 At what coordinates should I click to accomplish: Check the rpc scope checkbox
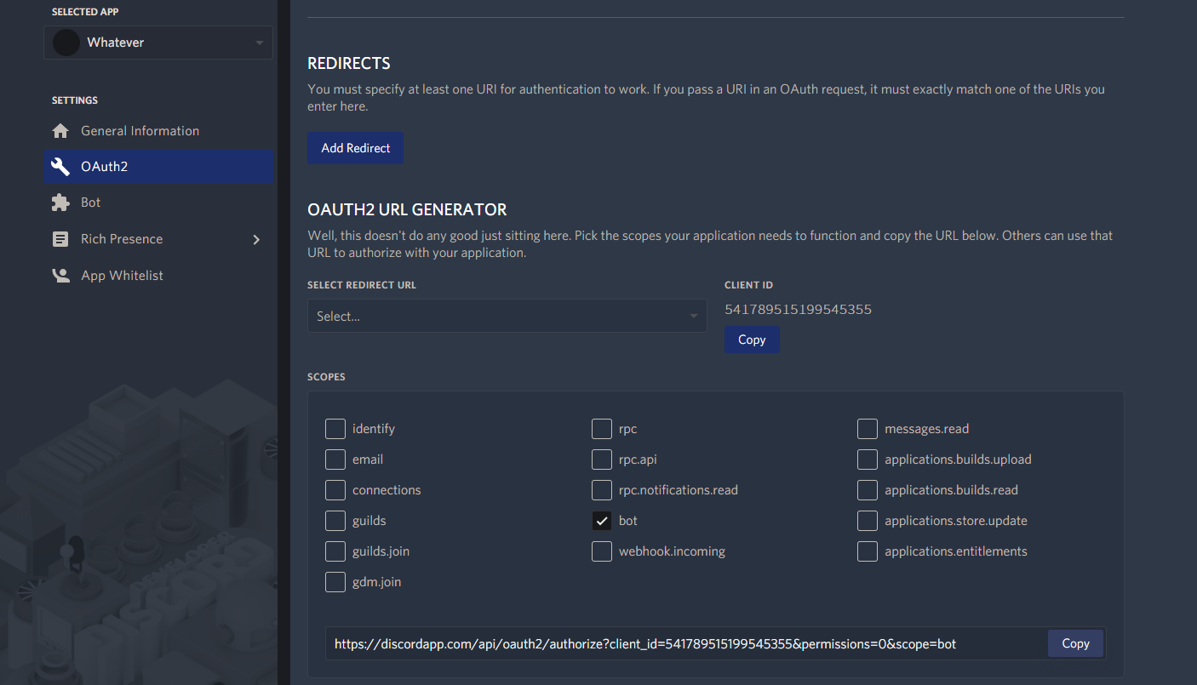coord(602,429)
